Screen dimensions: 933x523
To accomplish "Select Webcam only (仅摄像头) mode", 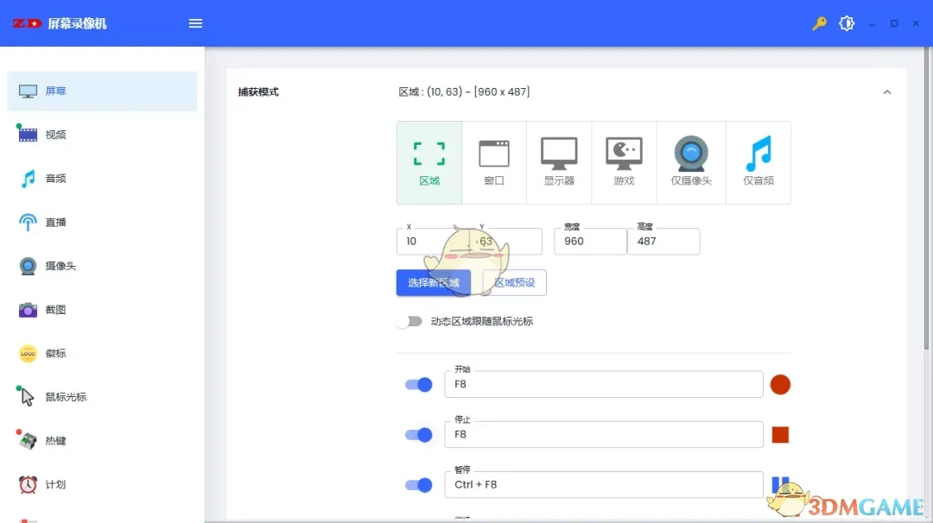I will (x=691, y=162).
